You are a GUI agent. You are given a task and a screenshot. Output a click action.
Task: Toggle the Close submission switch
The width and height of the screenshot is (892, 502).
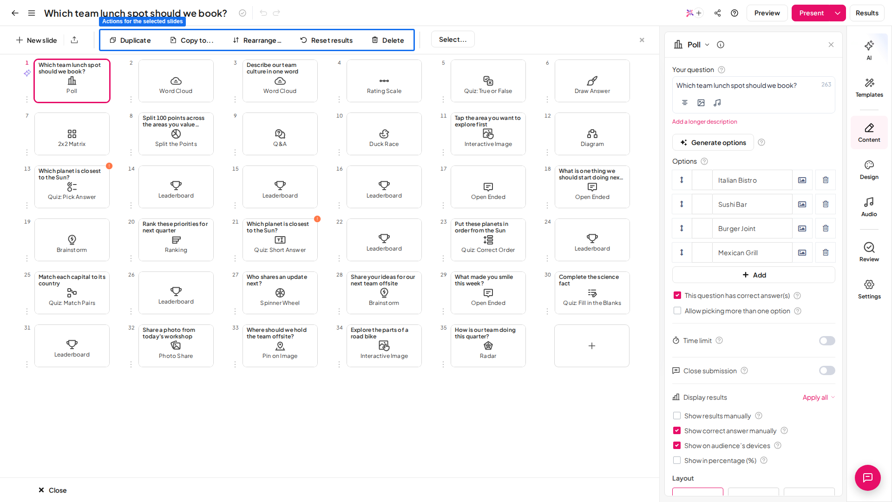tap(827, 370)
